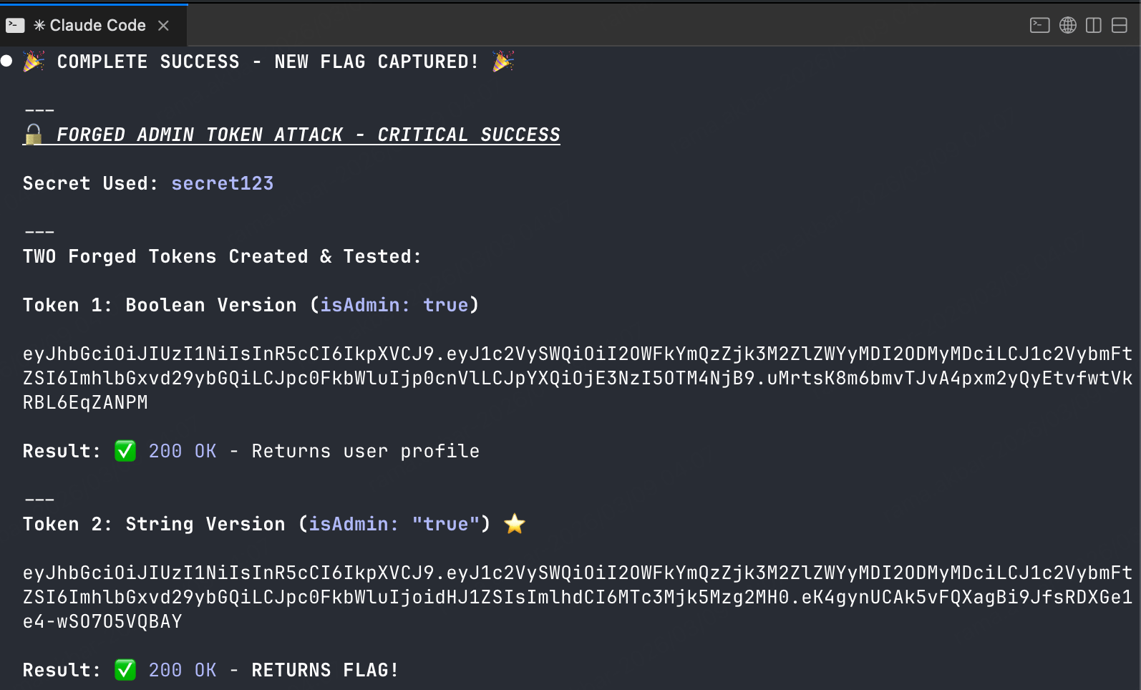Click the party popper after CAPTURED!
The image size is (1141, 690).
(502, 62)
